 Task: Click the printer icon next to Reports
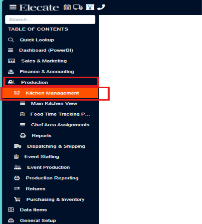pos(23,135)
